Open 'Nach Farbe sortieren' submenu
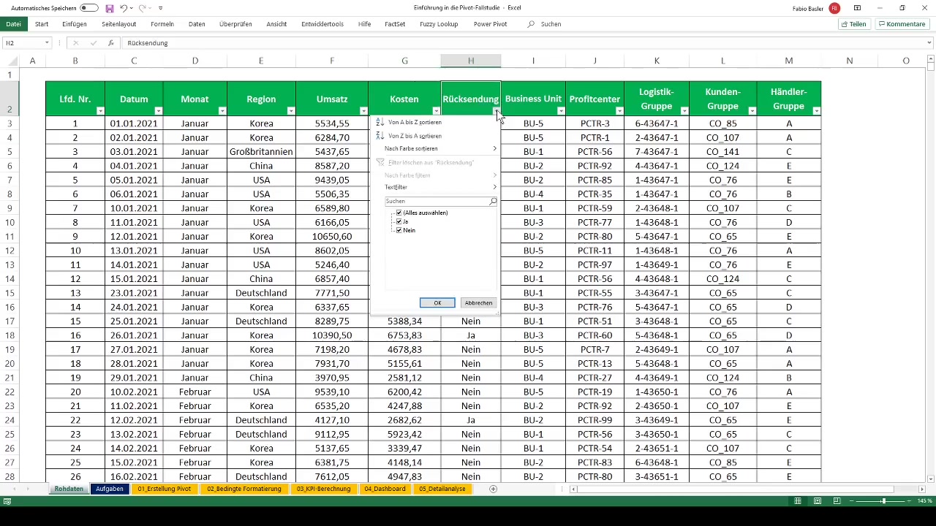 tap(411, 148)
